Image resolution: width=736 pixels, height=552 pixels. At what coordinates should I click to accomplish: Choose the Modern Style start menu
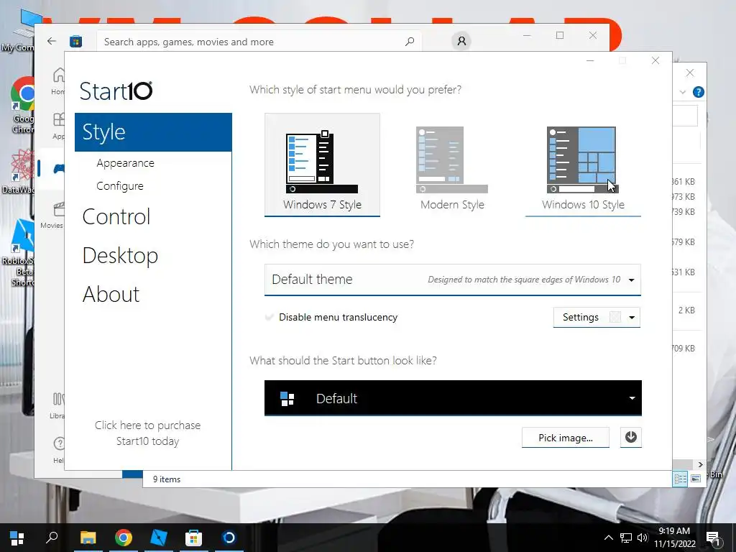point(452,165)
